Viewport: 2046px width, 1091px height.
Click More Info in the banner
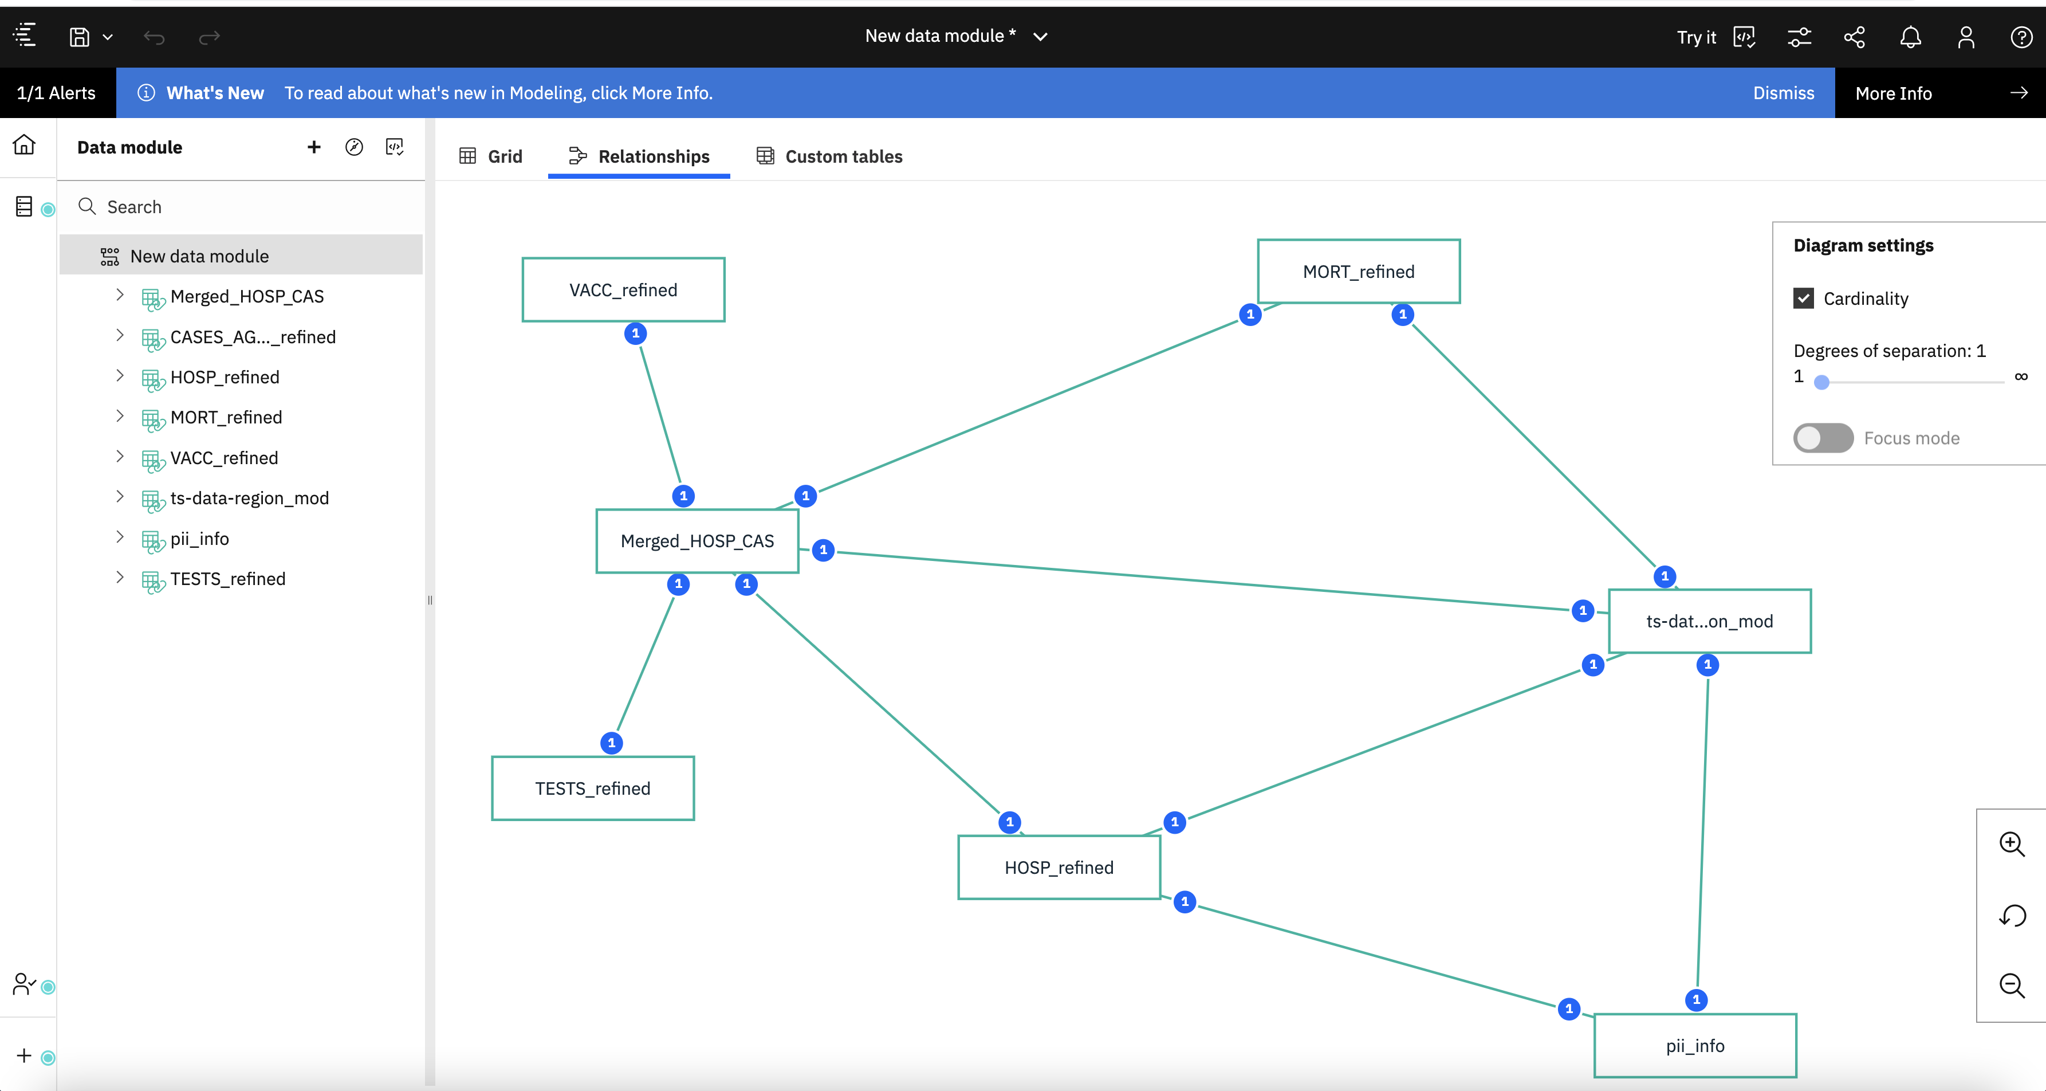pyautogui.click(x=1894, y=93)
